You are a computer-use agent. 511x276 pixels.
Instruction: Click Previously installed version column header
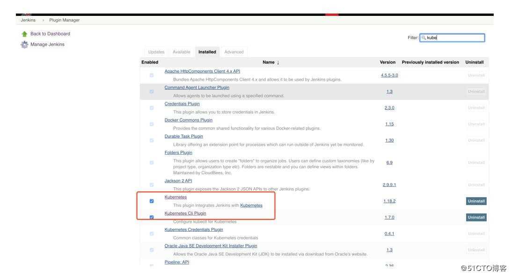(x=430, y=63)
